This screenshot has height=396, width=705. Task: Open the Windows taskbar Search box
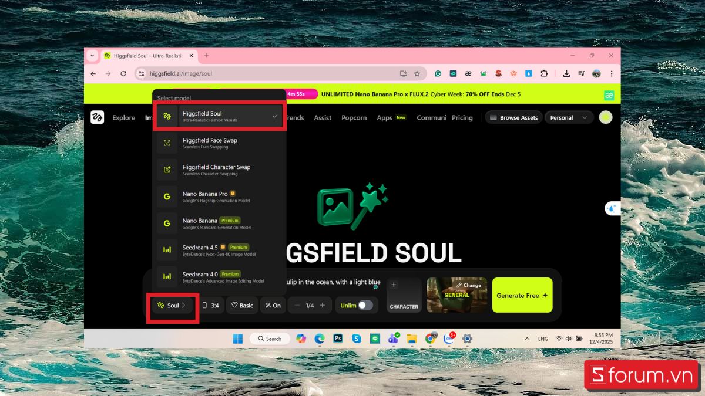269,339
